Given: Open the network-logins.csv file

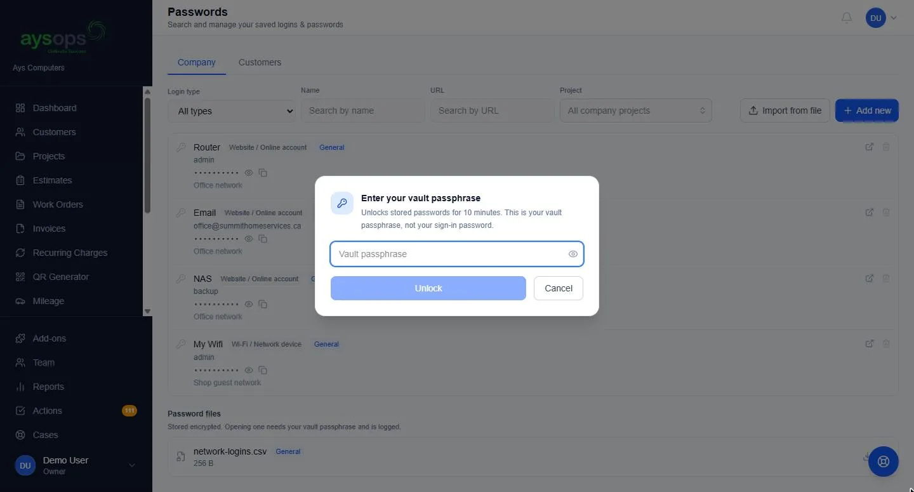Looking at the screenshot, I should [x=230, y=451].
